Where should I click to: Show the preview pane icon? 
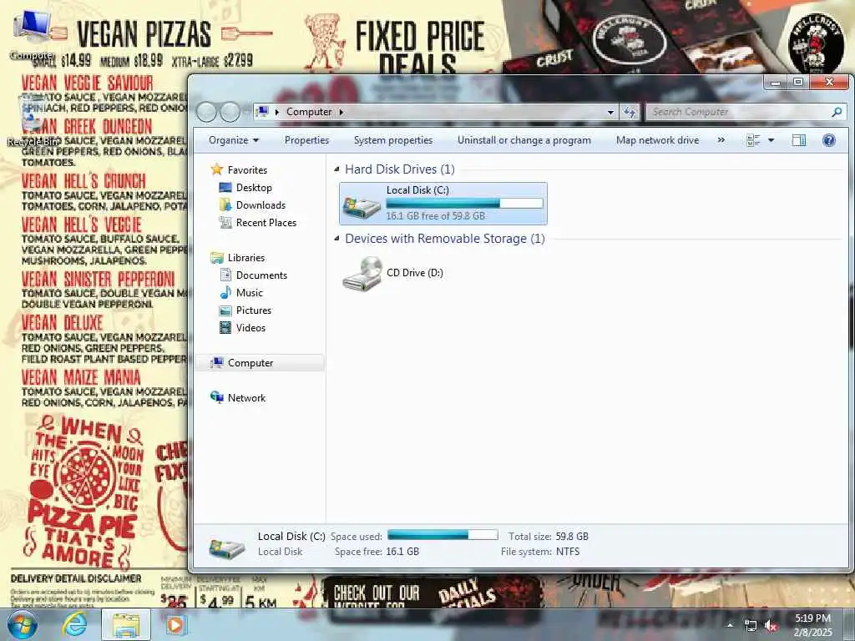coord(799,140)
